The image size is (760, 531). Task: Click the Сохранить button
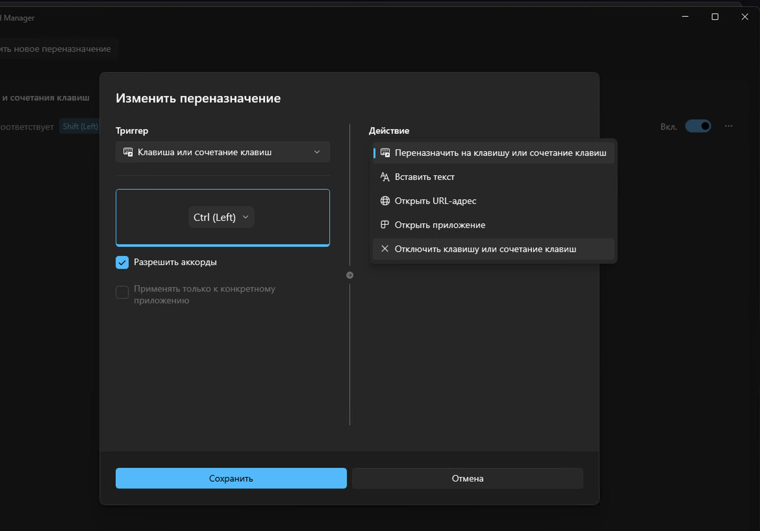tap(231, 478)
